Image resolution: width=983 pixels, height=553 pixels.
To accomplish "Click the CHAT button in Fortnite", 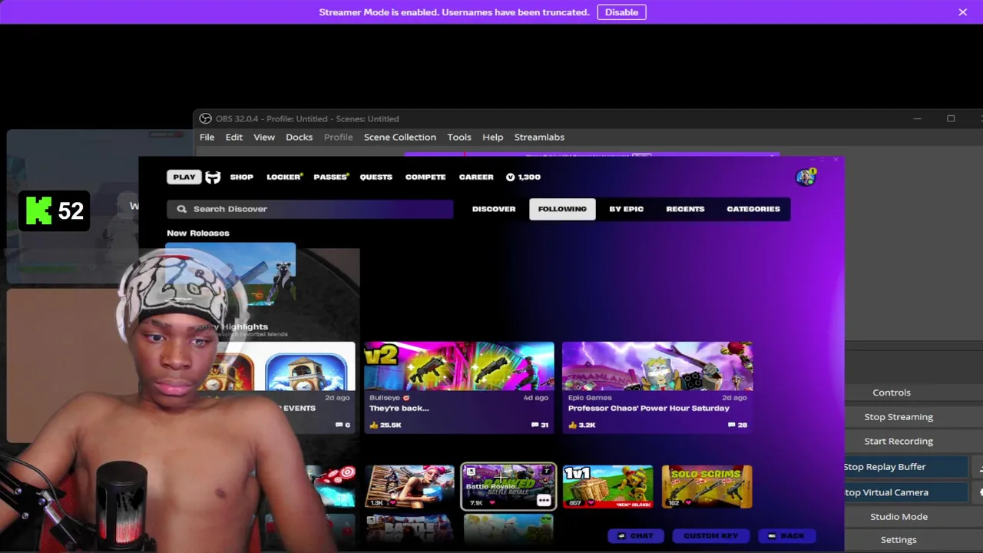I will click(x=636, y=536).
